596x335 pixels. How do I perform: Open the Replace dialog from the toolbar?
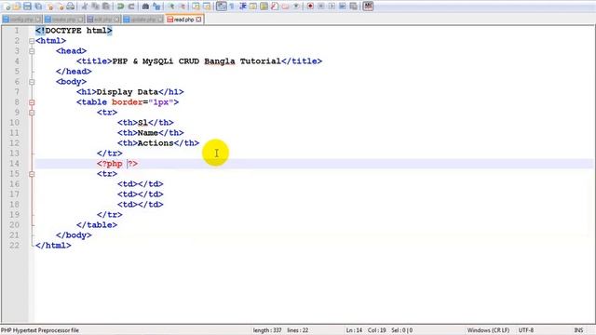156,7
